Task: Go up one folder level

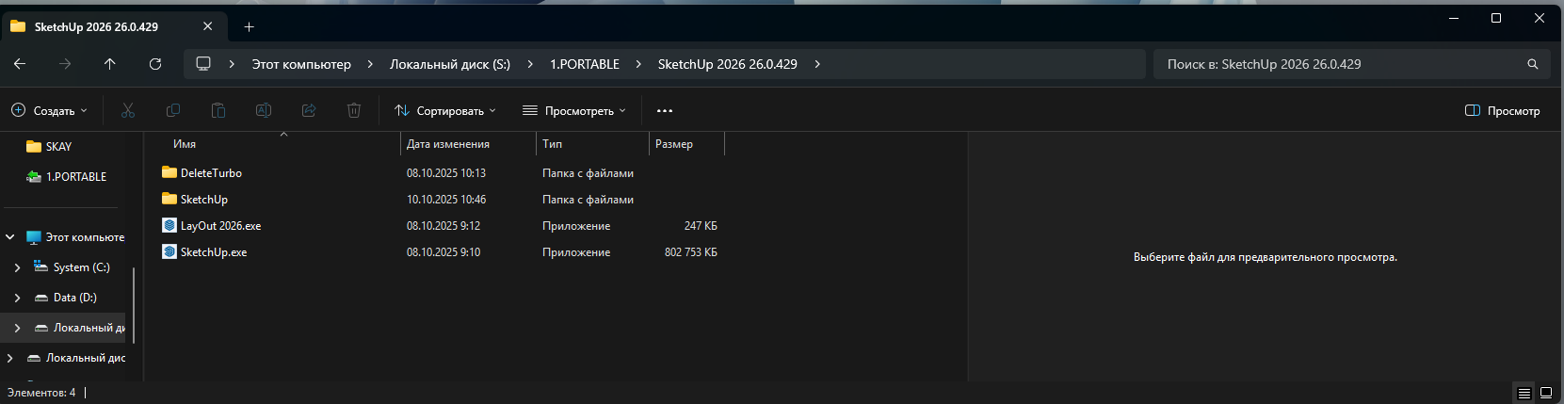Action: click(x=110, y=64)
